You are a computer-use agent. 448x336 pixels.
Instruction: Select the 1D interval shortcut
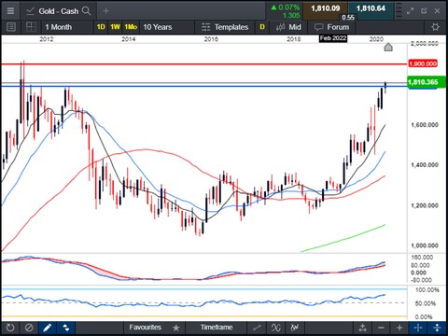(101, 27)
